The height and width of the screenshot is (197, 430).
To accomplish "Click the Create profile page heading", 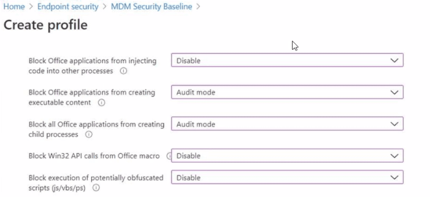I will [x=45, y=25].
